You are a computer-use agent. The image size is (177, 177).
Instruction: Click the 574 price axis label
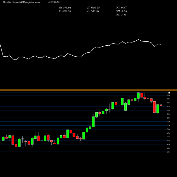coord(169,118)
